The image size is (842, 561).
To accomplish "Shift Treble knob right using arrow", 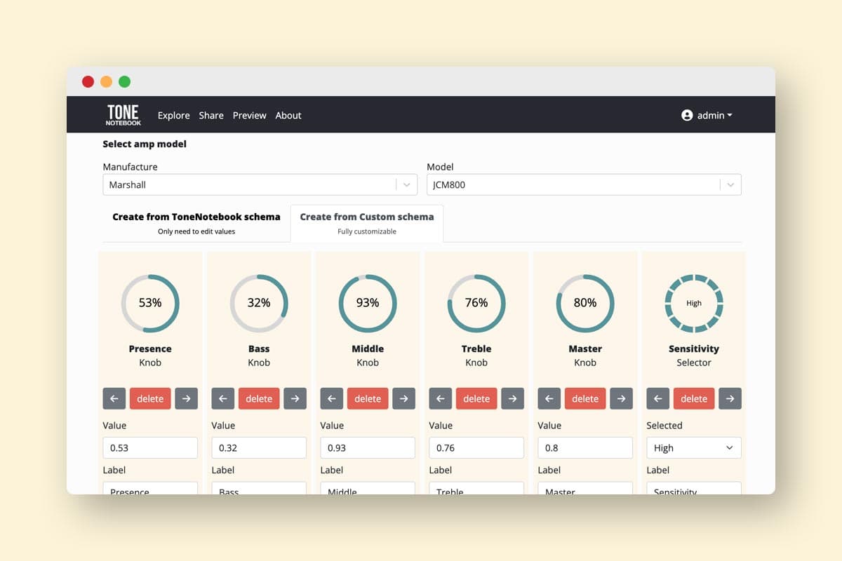I will [x=512, y=398].
